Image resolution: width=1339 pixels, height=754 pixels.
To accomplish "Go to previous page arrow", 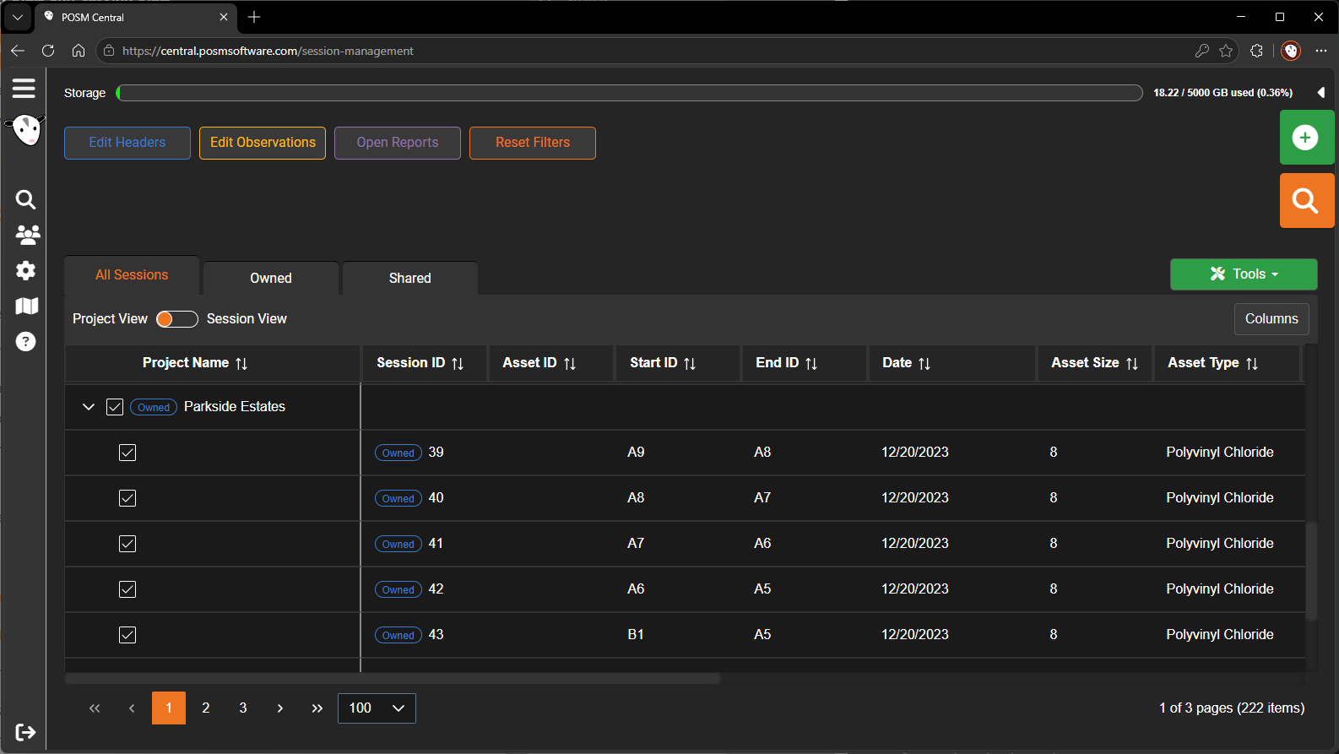I will pyautogui.click(x=132, y=708).
